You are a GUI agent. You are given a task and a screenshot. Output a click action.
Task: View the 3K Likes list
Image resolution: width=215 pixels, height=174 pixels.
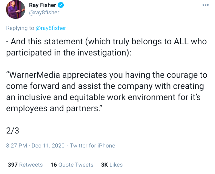coord(112,165)
